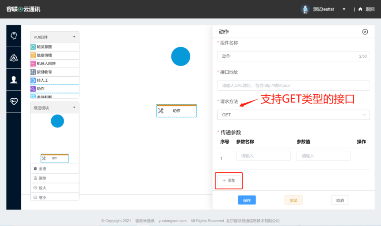Screen dimensions: 381x226
Task: Click the 条件判断 component row
Action: [55, 96]
